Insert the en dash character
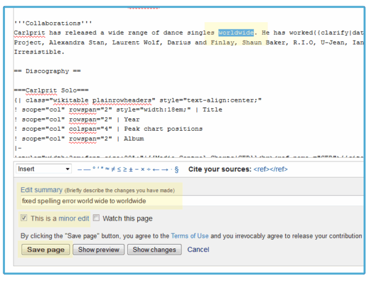This screenshot has height=281, width=369. tap(80, 169)
